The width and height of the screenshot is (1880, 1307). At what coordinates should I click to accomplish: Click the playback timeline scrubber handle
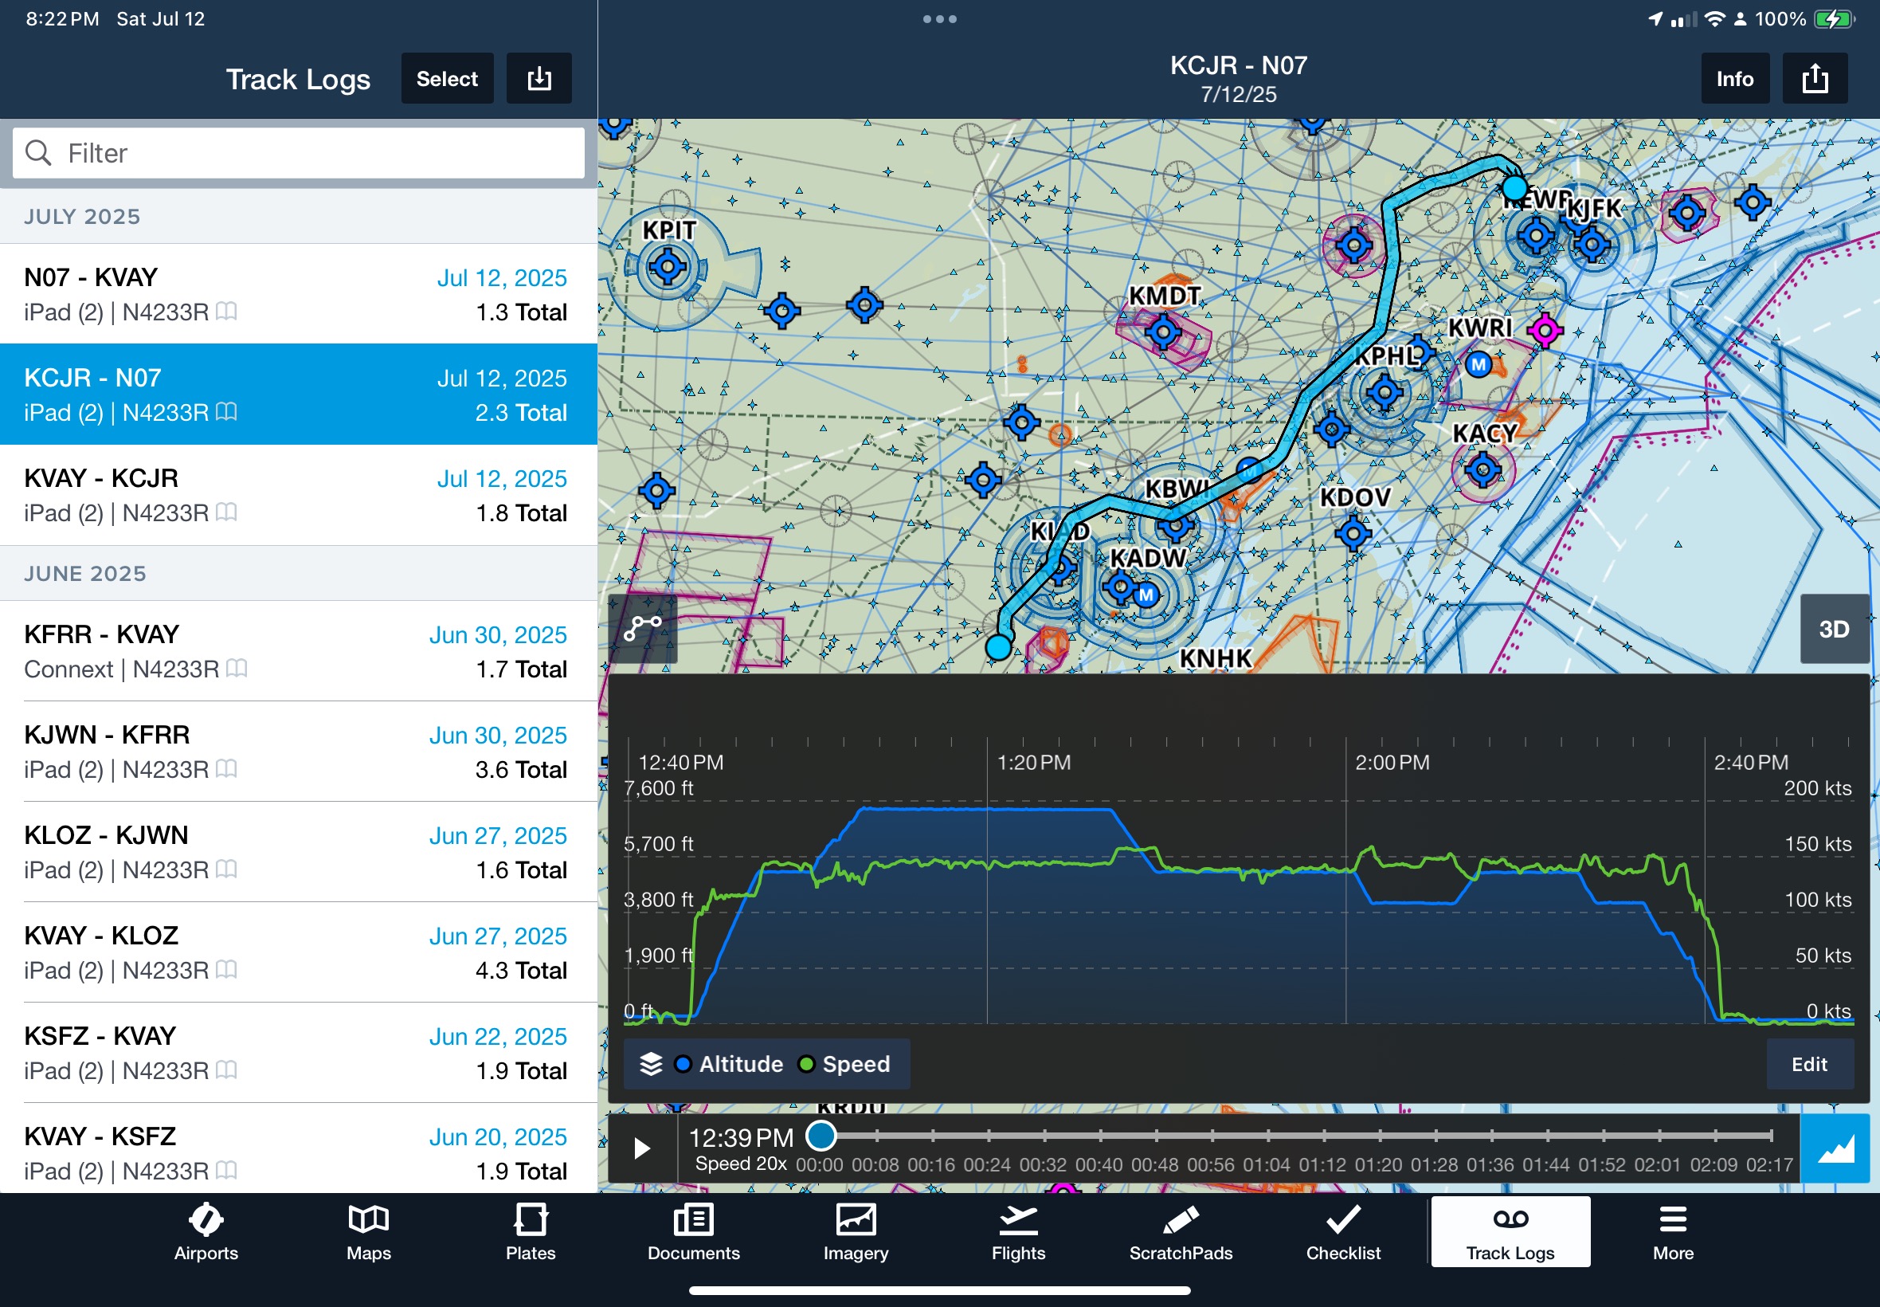click(x=821, y=1136)
